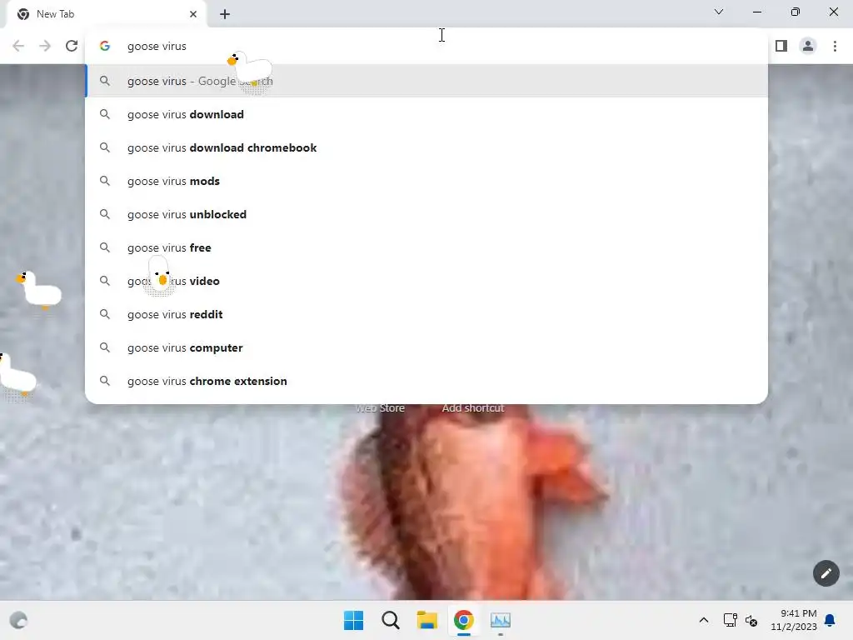Pick suggestion goose virus free
The width and height of the screenshot is (853, 640).
coord(426,247)
